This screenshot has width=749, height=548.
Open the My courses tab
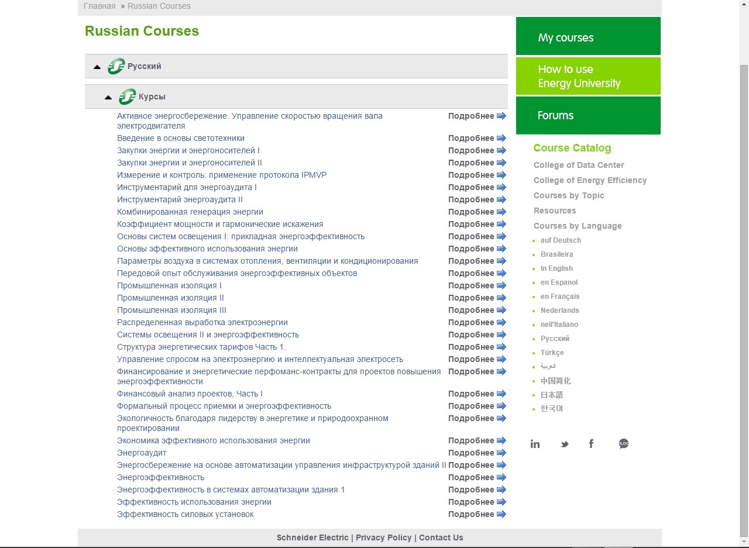(x=588, y=36)
